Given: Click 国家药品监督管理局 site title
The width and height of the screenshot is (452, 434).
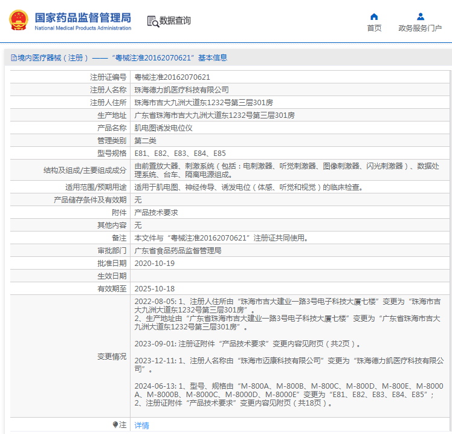Looking at the screenshot, I should tap(83, 18).
